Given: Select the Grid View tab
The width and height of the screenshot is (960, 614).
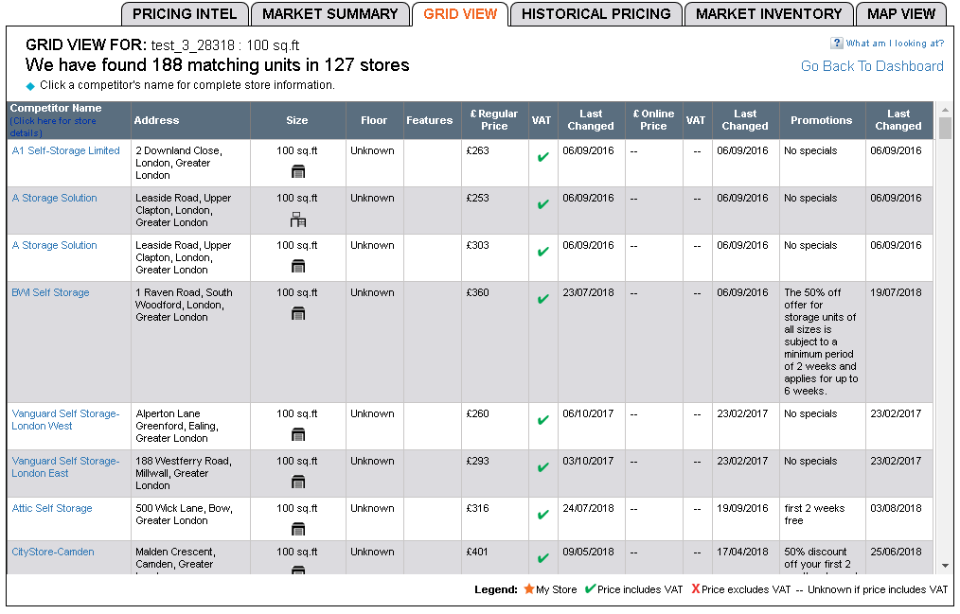Looking at the screenshot, I should 460,14.
